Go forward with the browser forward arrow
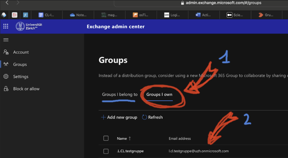Image resolution: width=288 pixels, height=158 pixels. (x=18, y=2)
